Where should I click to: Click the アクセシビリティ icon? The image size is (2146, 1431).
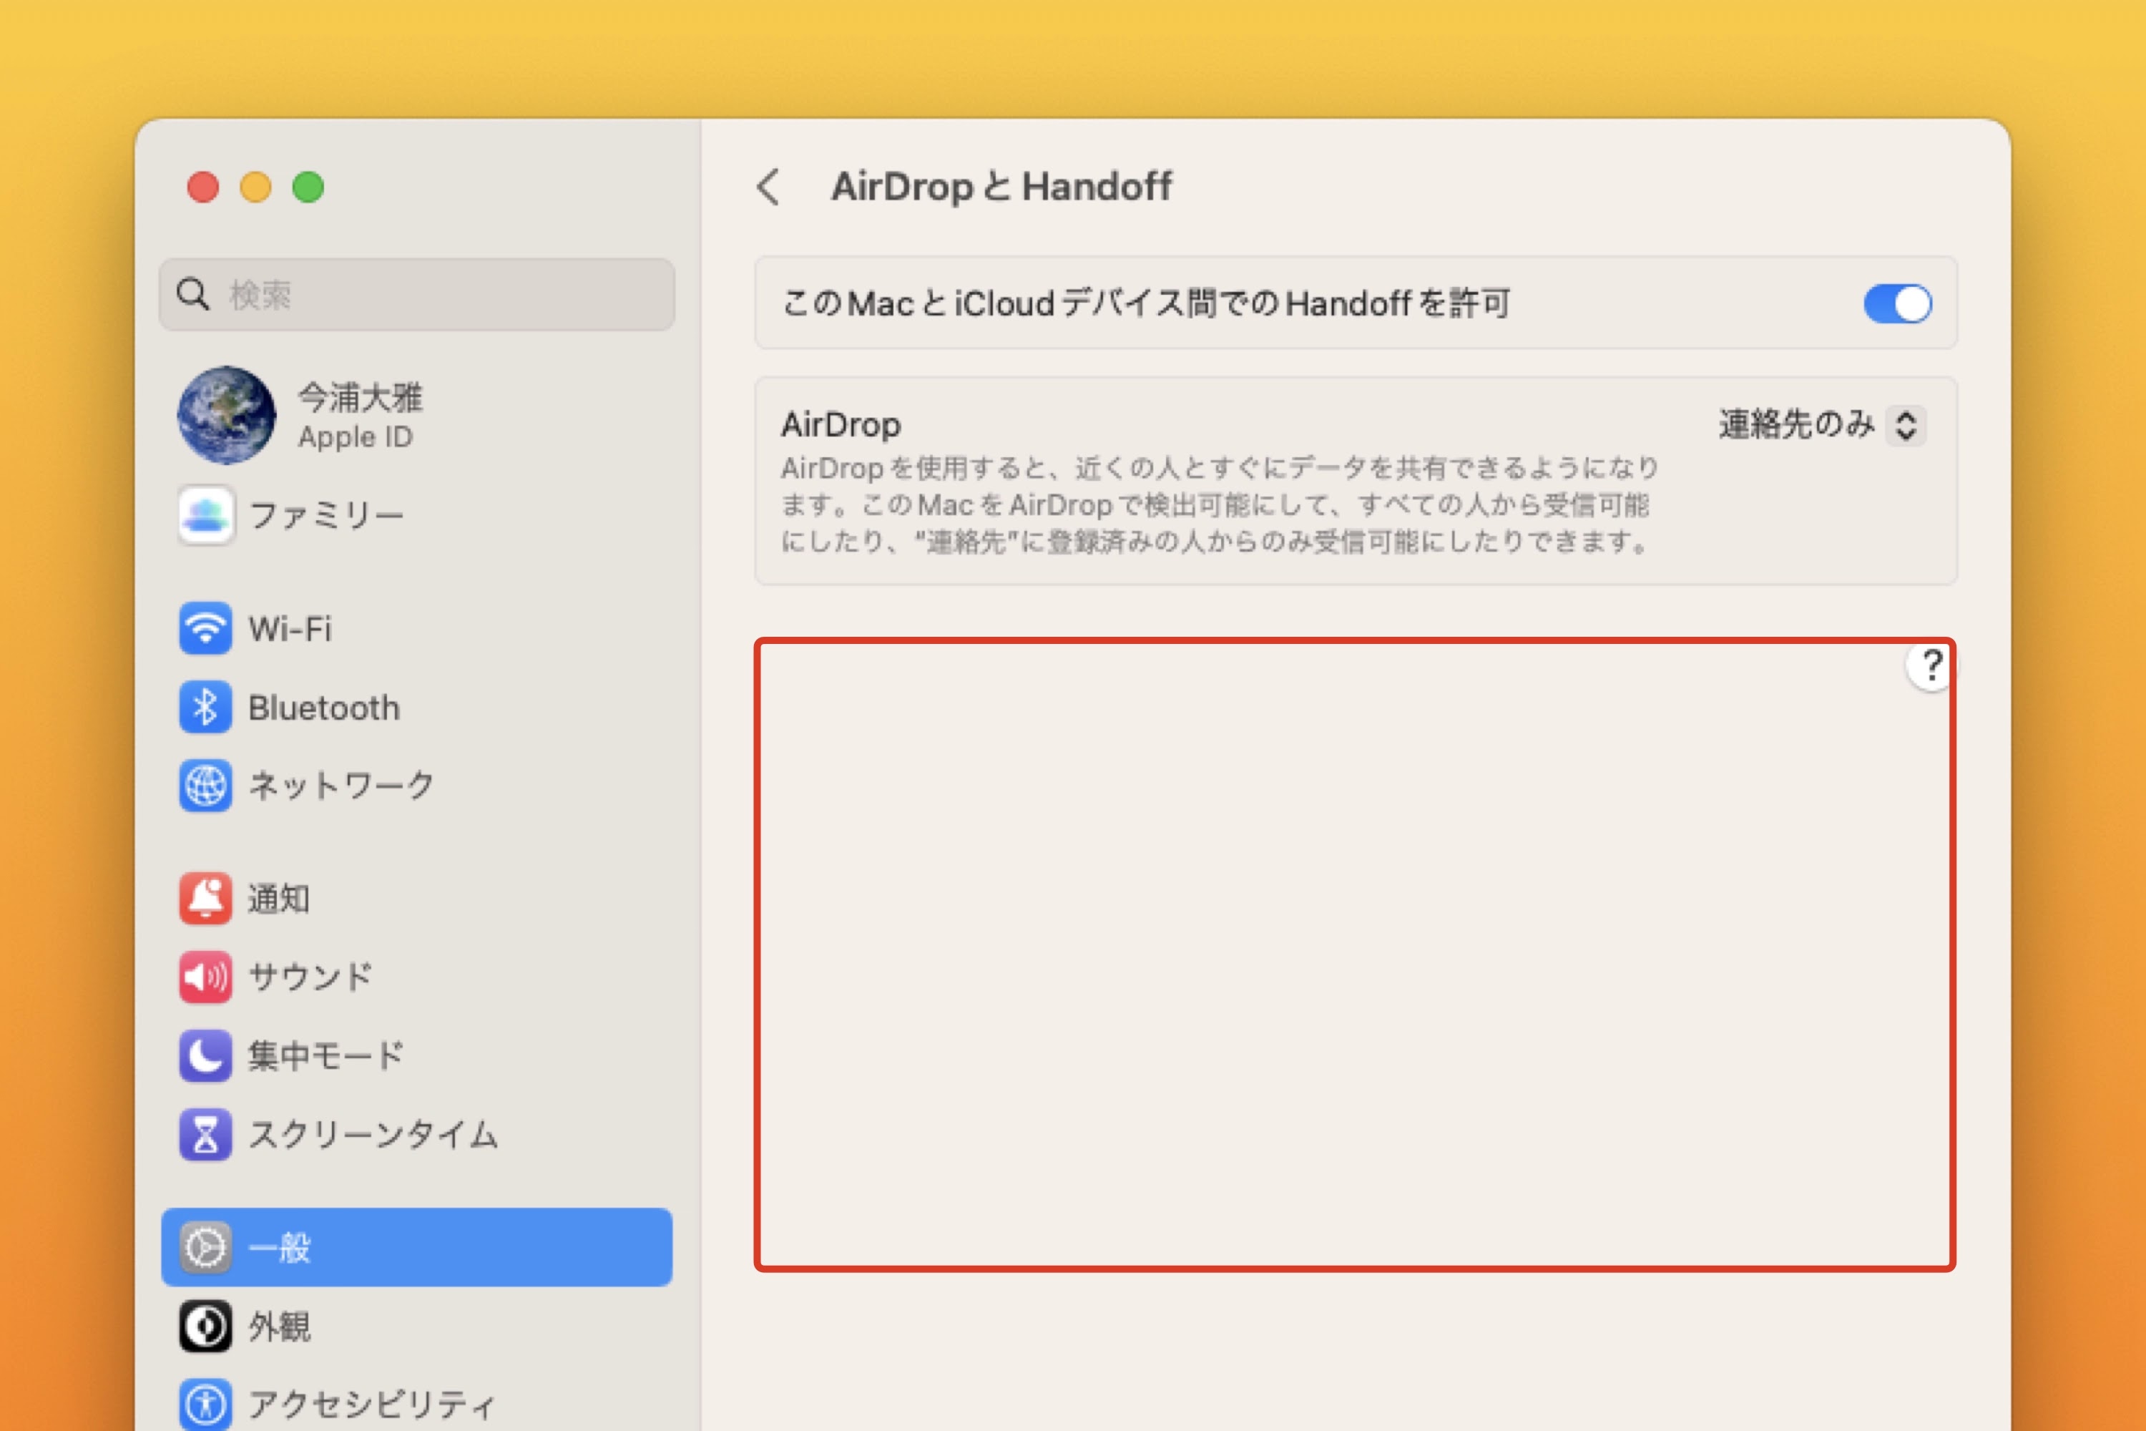[x=205, y=1404]
